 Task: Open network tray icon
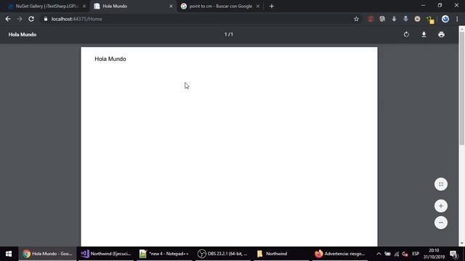[397, 254]
